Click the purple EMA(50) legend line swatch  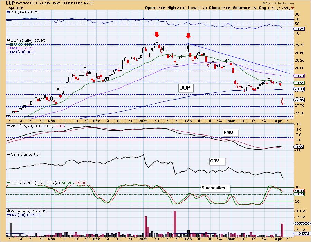(x=8, y=48)
